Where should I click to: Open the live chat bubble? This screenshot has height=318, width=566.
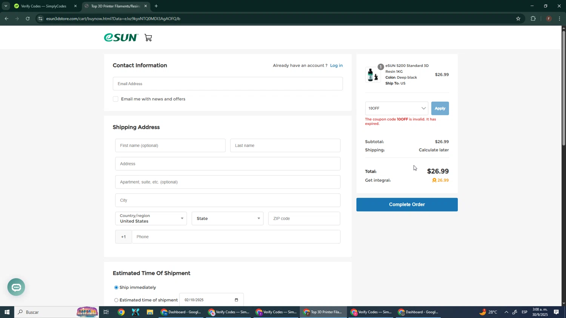[x=16, y=287]
